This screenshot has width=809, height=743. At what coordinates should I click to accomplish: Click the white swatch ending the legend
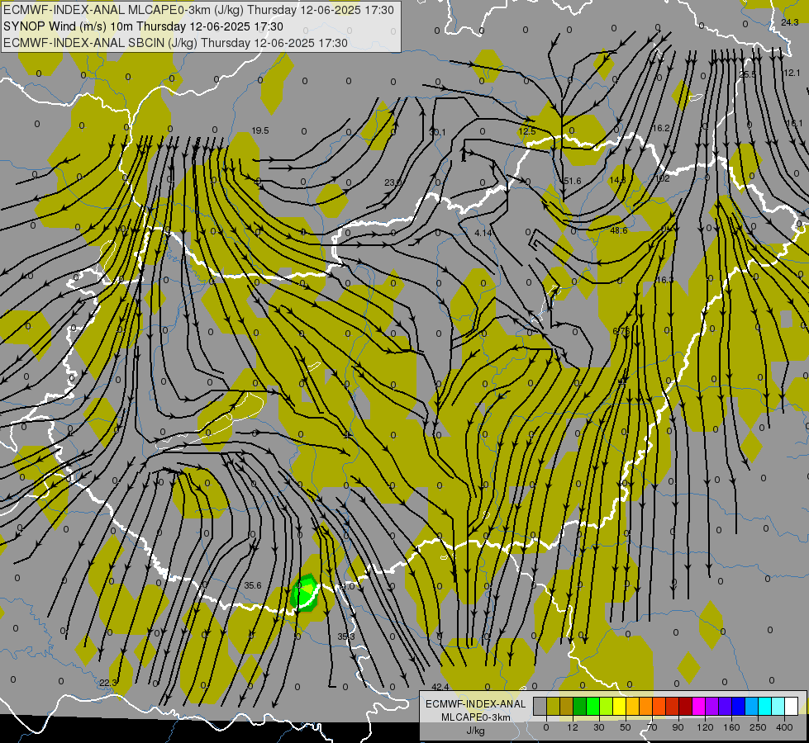click(792, 706)
